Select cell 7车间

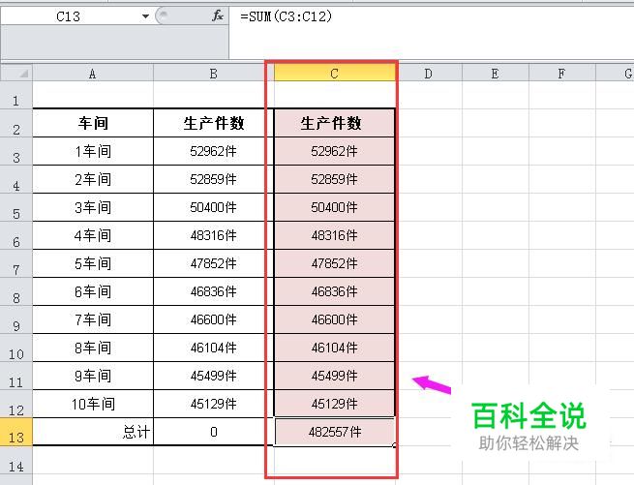(93, 319)
